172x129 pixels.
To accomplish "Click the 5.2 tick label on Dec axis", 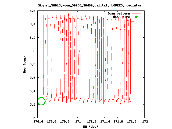I will click(x=33, y=105).
